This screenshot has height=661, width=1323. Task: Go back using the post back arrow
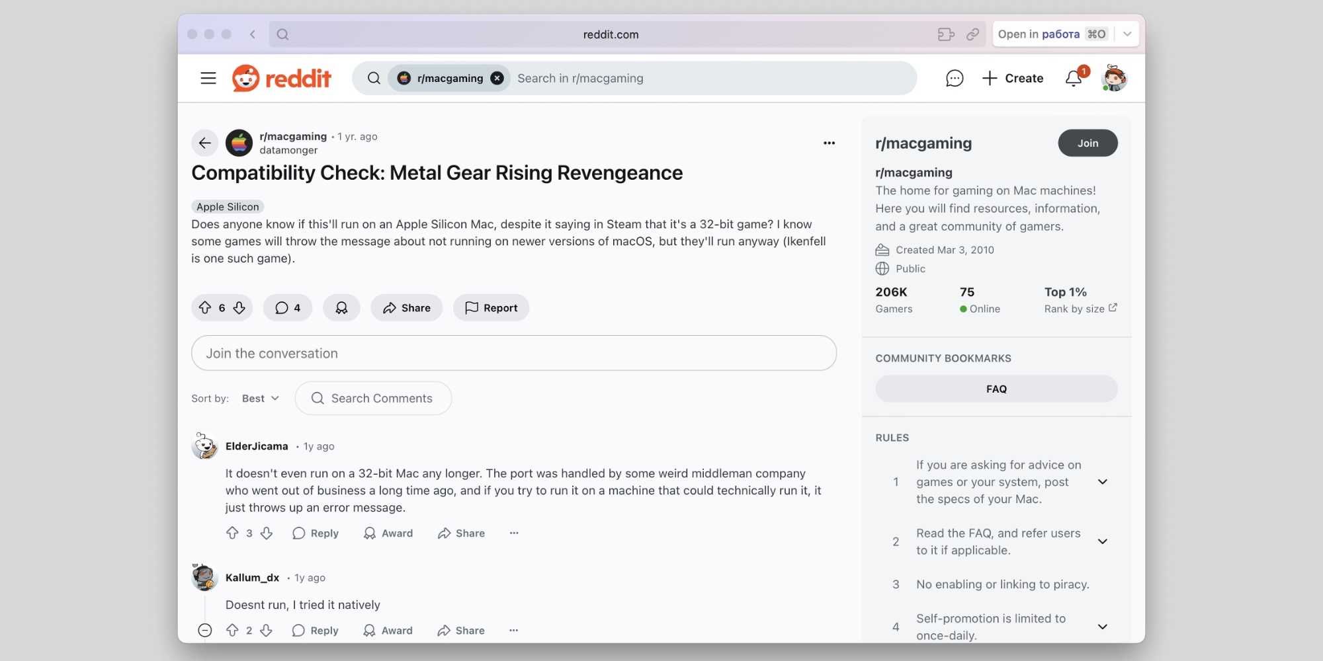coord(205,143)
